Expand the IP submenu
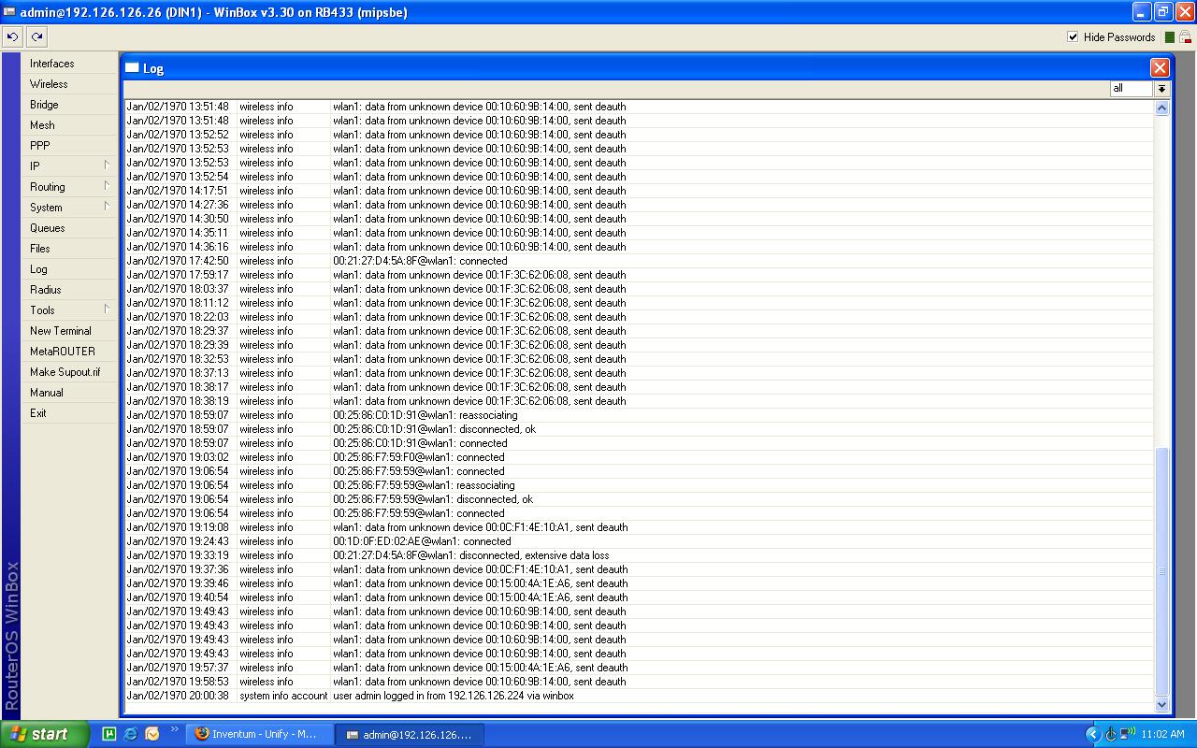Viewport: 1197px width, 748px height. click(70, 166)
